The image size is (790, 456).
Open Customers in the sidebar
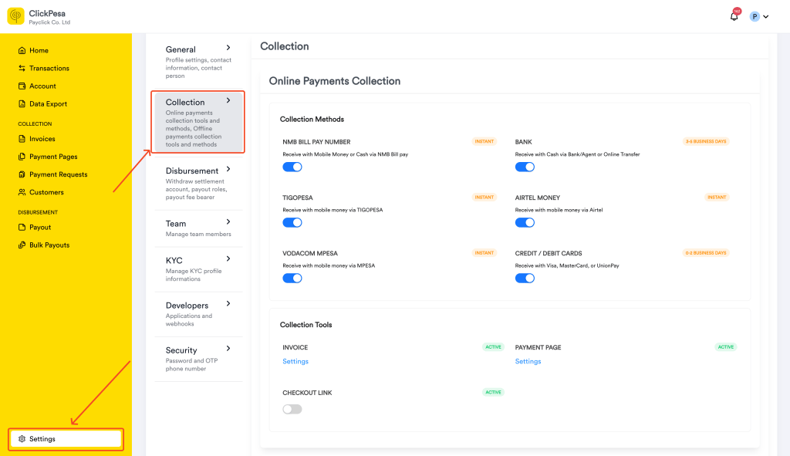(46, 192)
